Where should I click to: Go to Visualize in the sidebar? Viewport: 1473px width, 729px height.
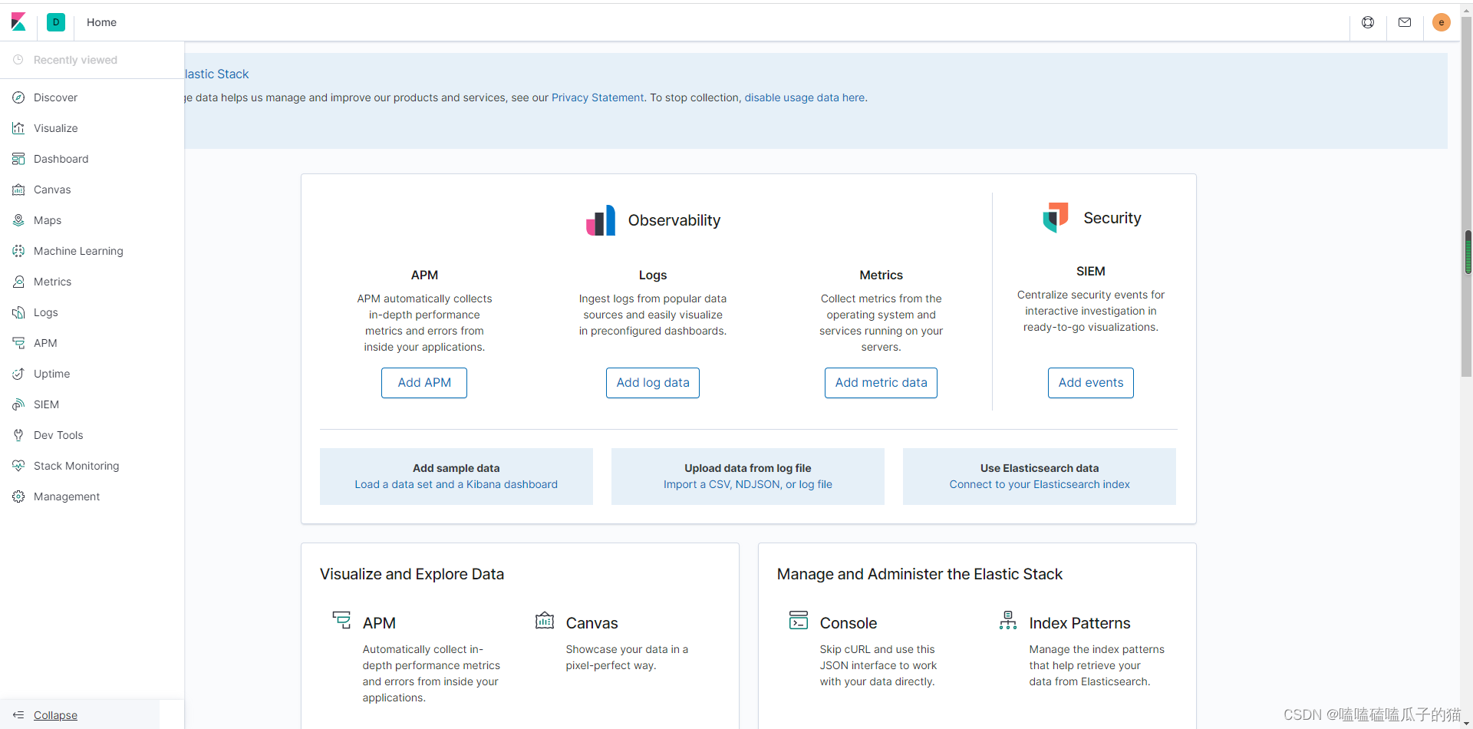[55, 128]
